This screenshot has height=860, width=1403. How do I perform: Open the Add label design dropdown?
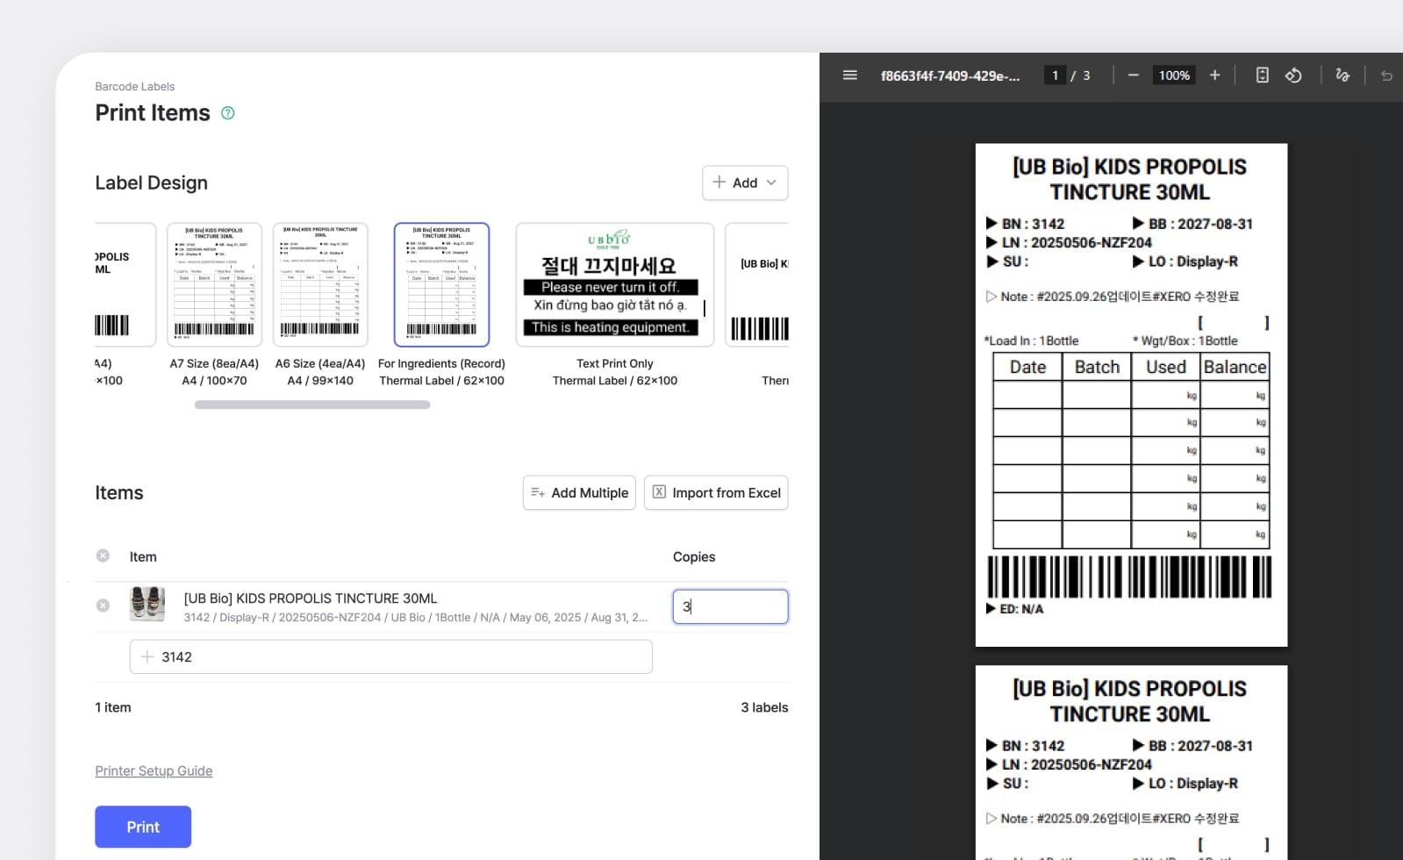click(x=745, y=183)
